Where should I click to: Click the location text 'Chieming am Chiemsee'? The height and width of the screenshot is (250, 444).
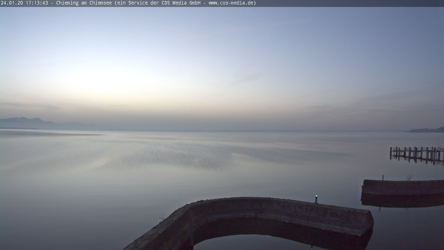point(84,3)
